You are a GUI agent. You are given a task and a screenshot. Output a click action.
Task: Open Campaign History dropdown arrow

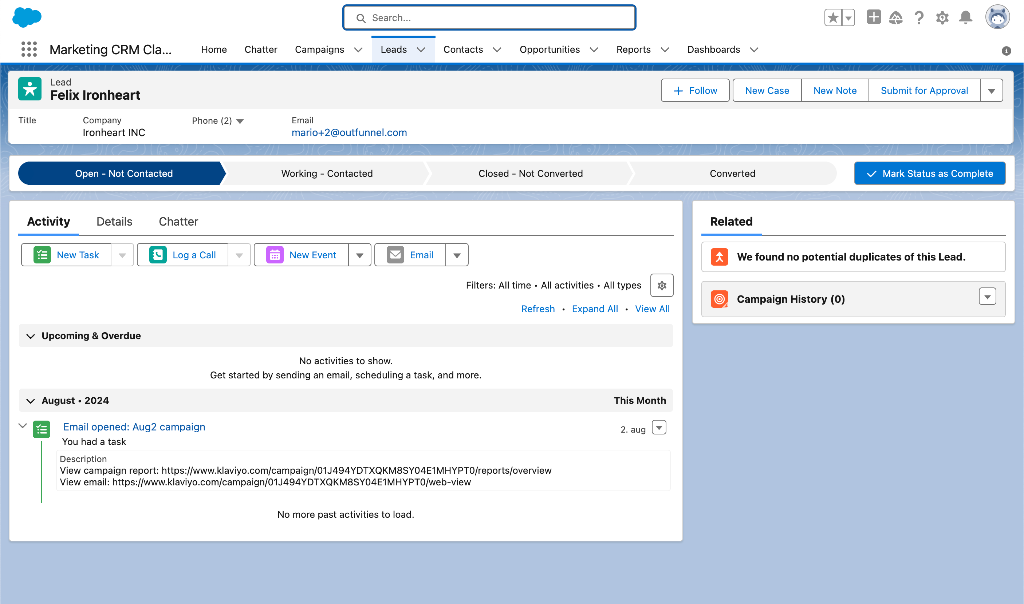pyautogui.click(x=987, y=297)
